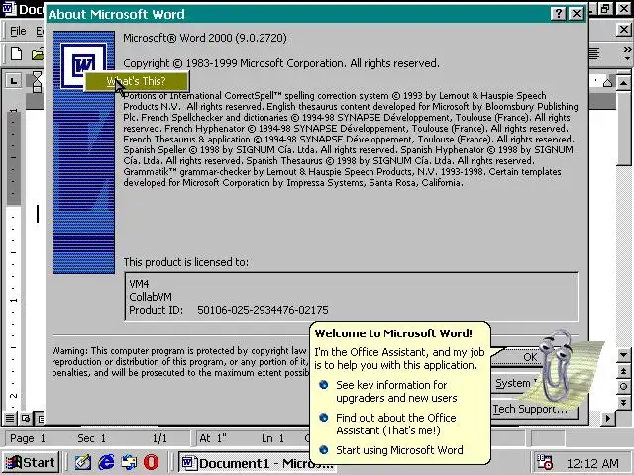Choose the What's This? popup item
The height and width of the screenshot is (475, 634).
click(x=137, y=81)
